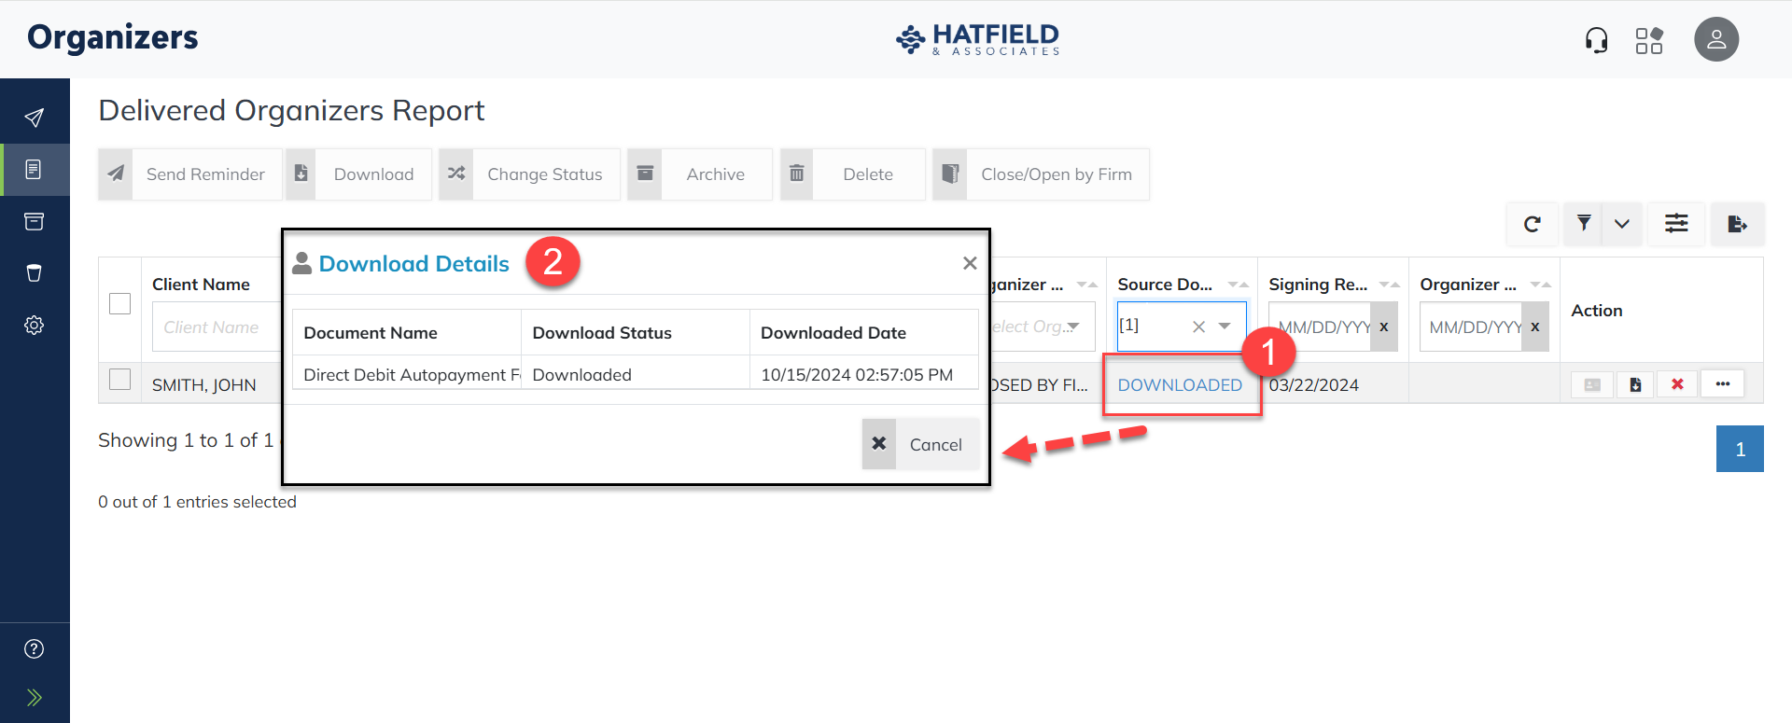The width and height of the screenshot is (1792, 723).
Task: Click the Signing Reminder date field
Action: 1320,327
